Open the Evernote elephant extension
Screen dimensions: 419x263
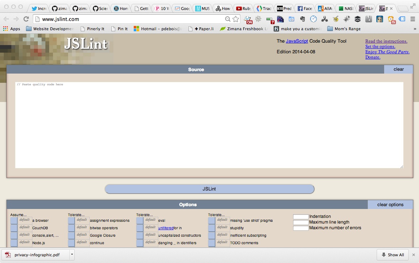tap(302, 19)
